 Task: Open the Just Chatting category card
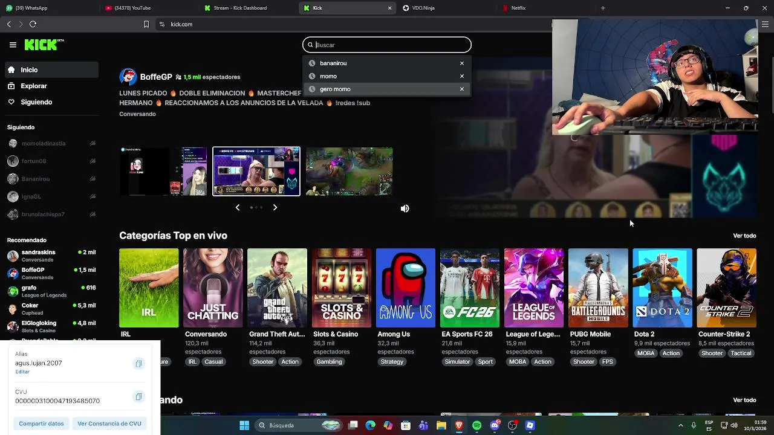213,288
